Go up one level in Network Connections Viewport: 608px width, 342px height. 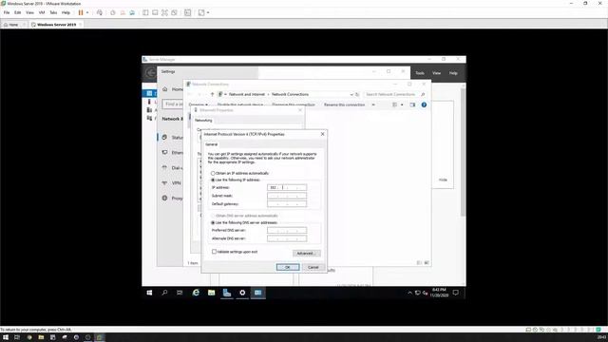pos(212,94)
